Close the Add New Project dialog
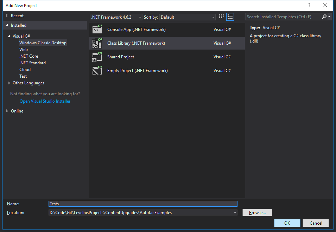The width and height of the screenshot is (336, 232). (325, 5)
